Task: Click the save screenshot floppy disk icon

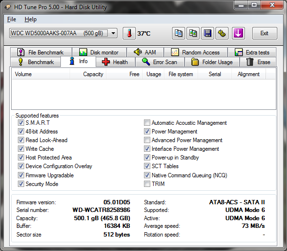Action: click(207, 33)
